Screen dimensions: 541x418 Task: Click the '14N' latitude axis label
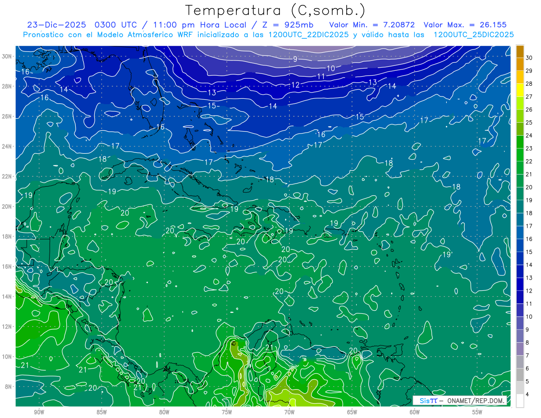[7, 297]
